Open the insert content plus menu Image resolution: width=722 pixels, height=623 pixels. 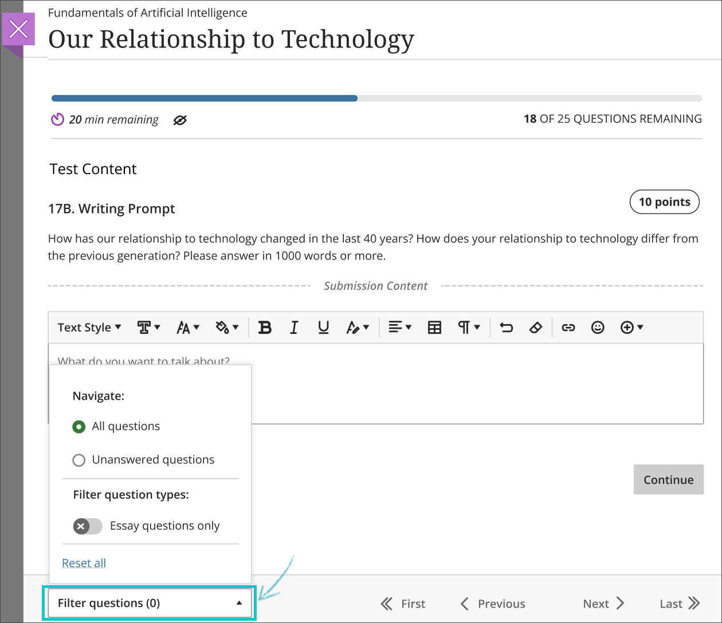[x=631, y=327]
